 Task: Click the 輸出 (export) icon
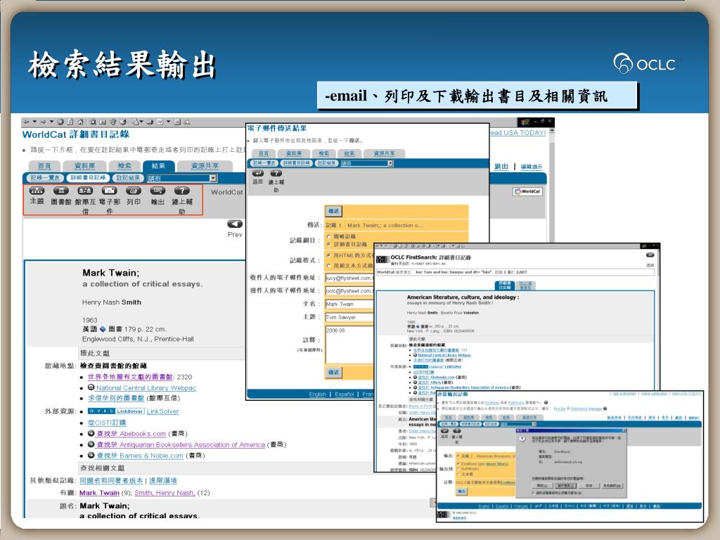pos(157,191)
